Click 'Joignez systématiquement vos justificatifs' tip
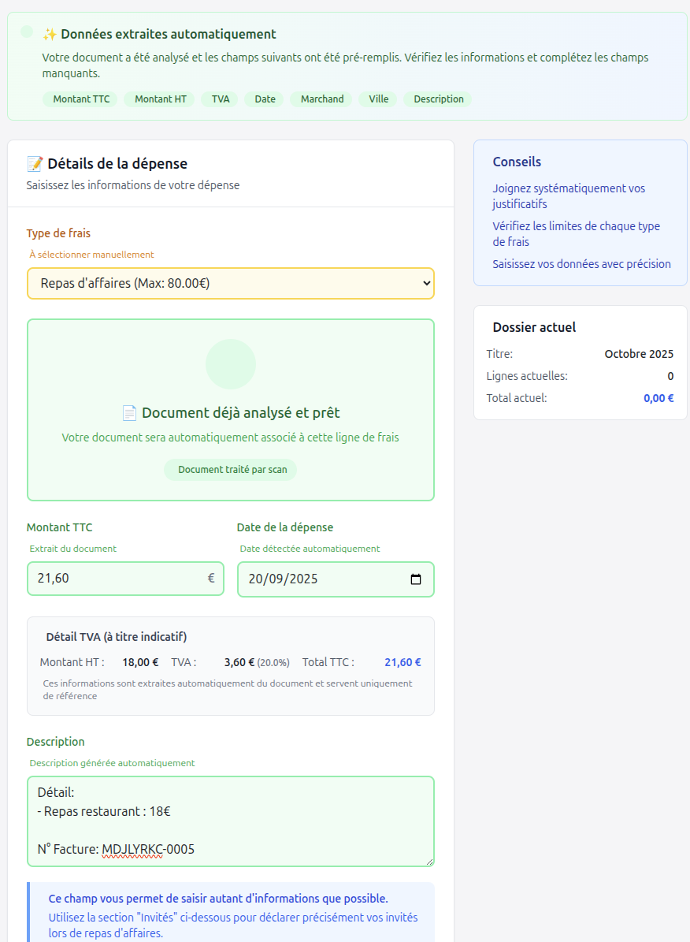Image resolution: width=690 pixels, height=942 pixels. tap(569, 196)
